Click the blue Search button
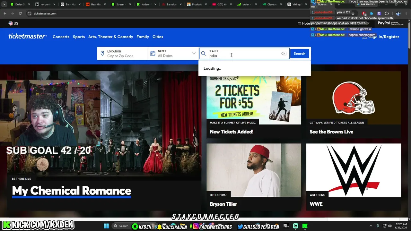 tap(300, 54)
